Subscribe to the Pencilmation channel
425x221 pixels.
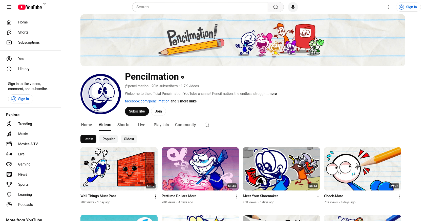pos(137,111)
